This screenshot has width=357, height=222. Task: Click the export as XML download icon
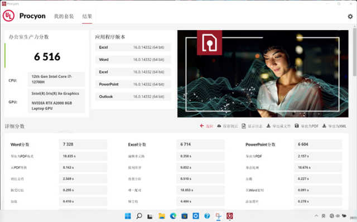(x=324, y=126)
